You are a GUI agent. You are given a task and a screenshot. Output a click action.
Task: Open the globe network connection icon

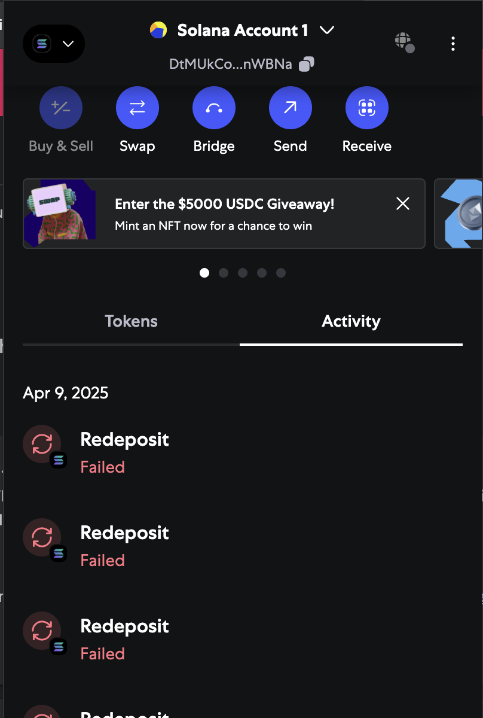pyautogui.click(x=405, y=42)
